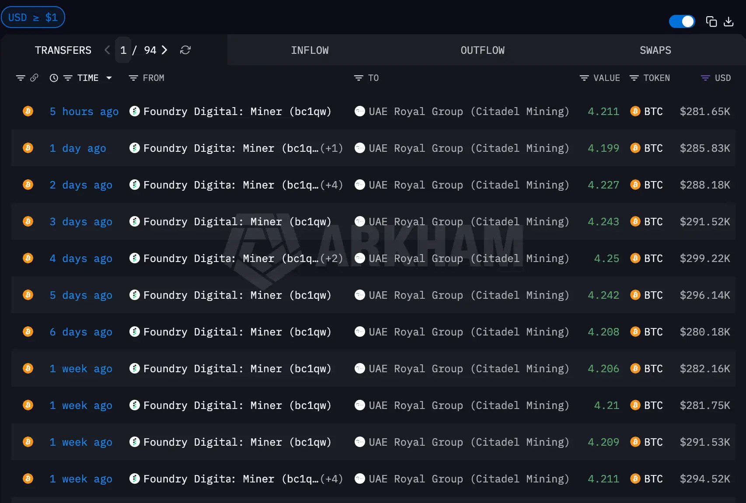Click the refresh transfers icon
Image resolution: width=746 pixels, height=503 pixels.
[185, 50]
